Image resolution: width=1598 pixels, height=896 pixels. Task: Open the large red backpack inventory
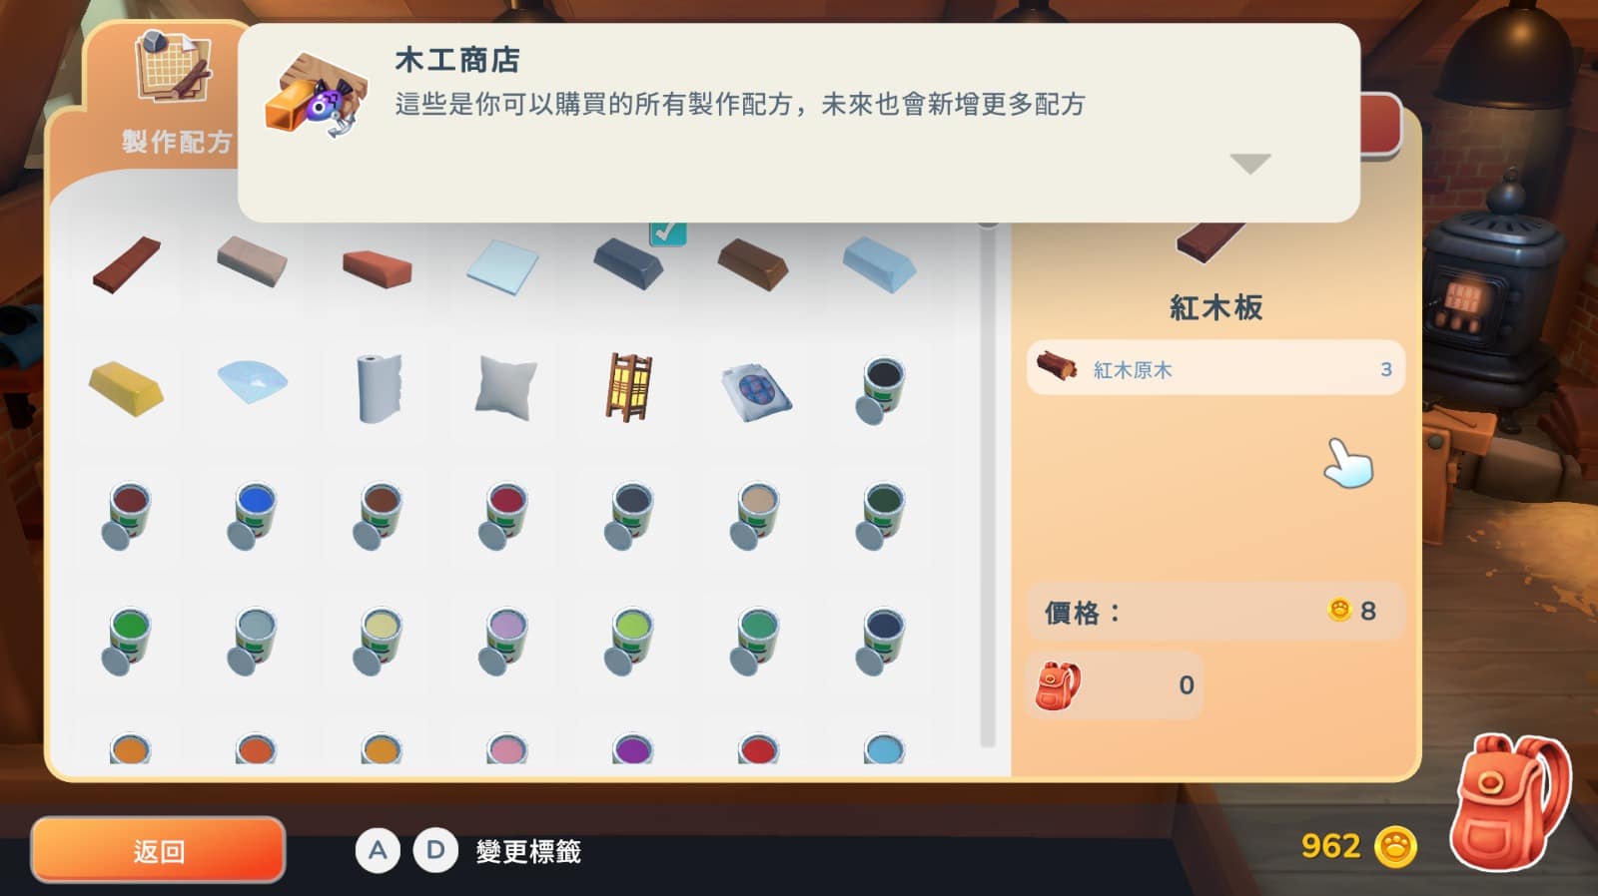coord(1510,803)
